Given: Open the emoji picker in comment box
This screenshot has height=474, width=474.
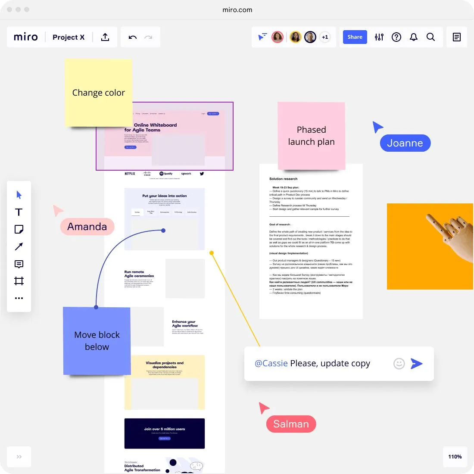Looking at the screenshot, I should click(399, 363).
